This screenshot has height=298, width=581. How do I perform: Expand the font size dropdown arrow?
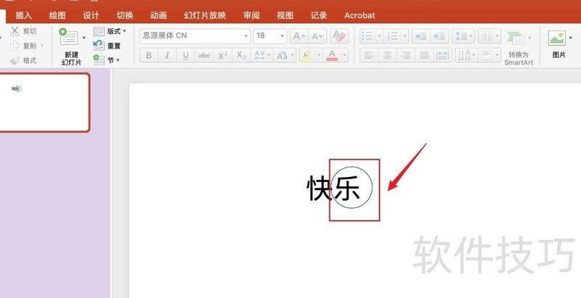click(x=282, y=36)
